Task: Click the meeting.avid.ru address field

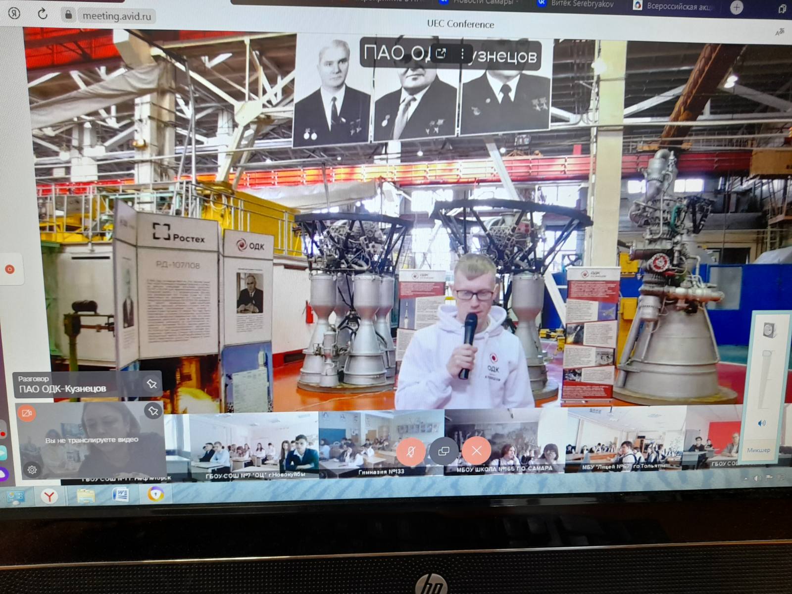Action: click(116, 16)
